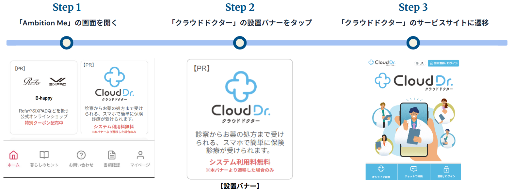This screenshot has width=513, height=194.
Task: Click the 「Ambition Me」の画面を開く text
Action: point(68,23)
